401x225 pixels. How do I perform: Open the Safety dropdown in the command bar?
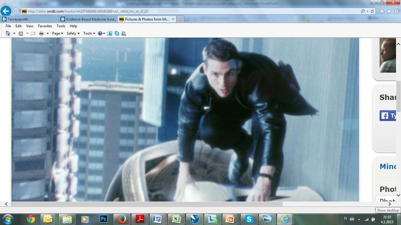tap(73, 34)
